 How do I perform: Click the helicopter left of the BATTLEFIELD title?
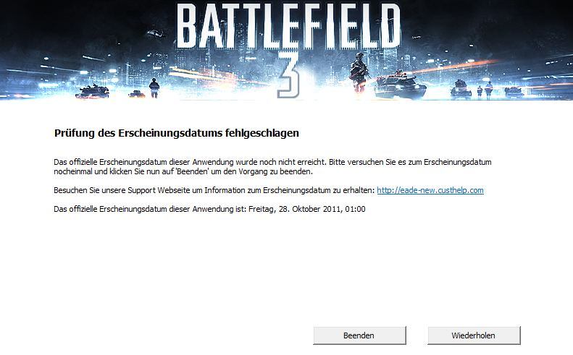(x=156, y=33)
